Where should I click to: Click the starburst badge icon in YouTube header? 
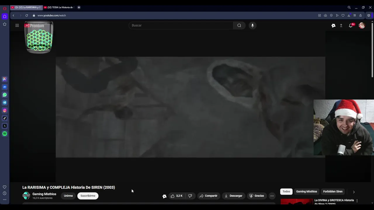pyautogui.click(x=333, y=26)
